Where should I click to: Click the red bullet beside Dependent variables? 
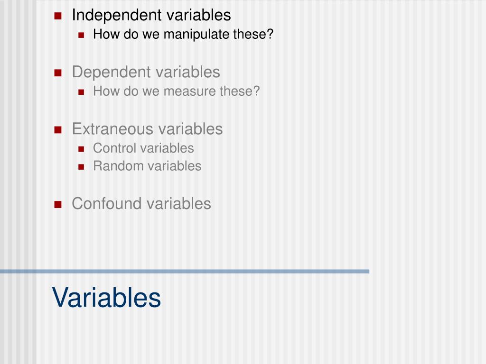click(x=58, y=73)
